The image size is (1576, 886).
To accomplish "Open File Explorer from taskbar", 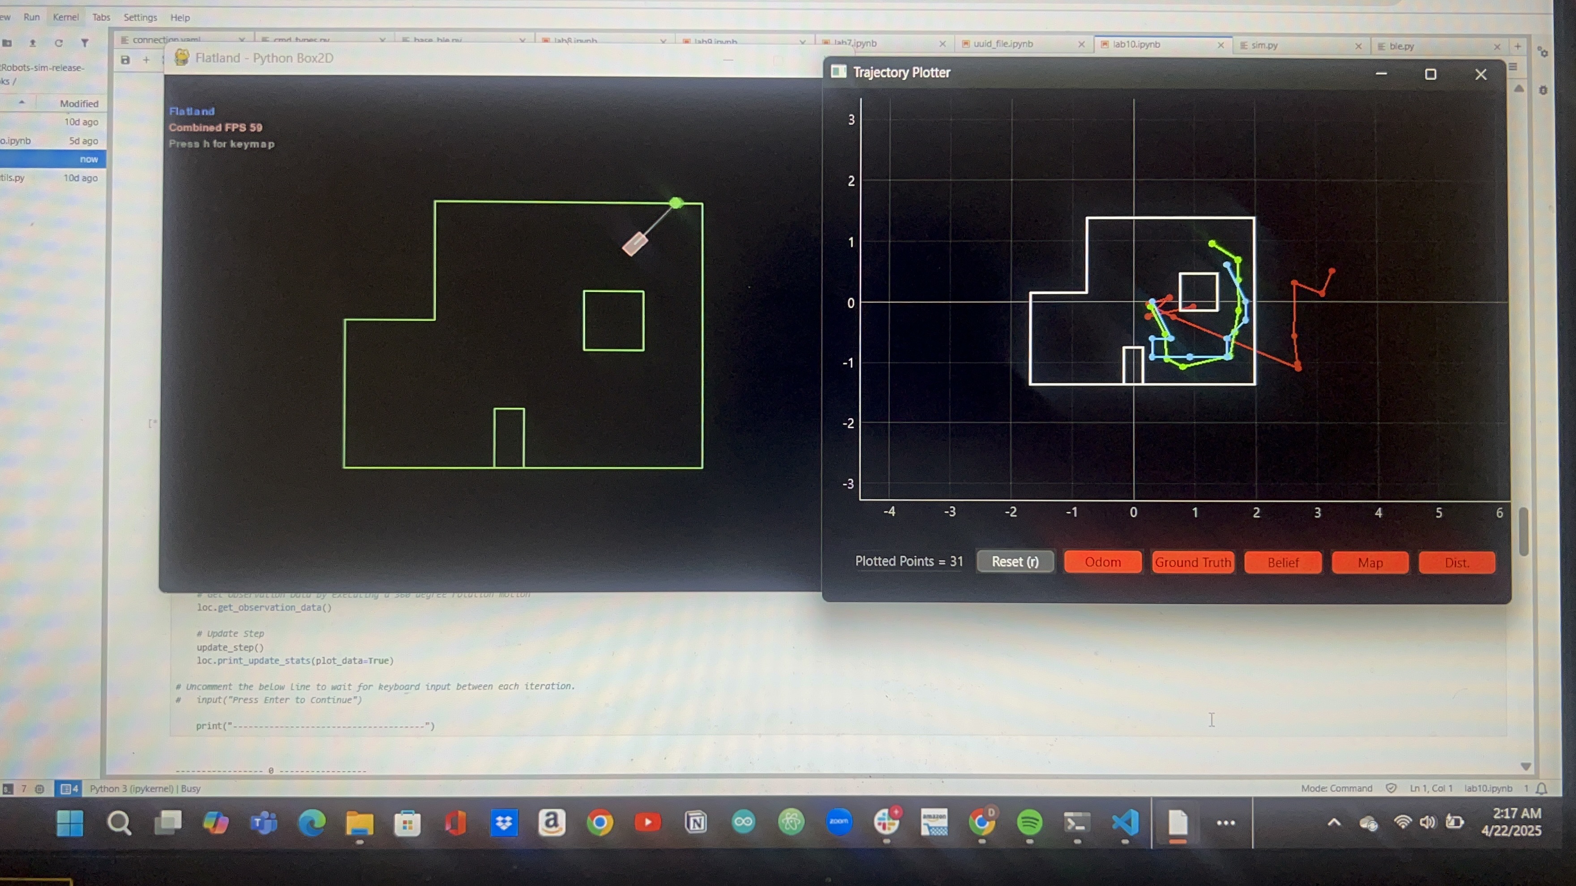I will (360, 824).
